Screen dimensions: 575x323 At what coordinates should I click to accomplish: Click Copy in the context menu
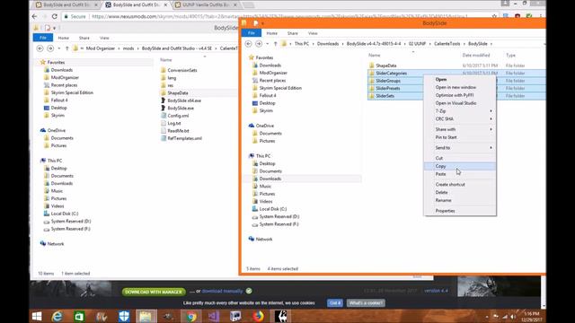click(x=440, y=166)
